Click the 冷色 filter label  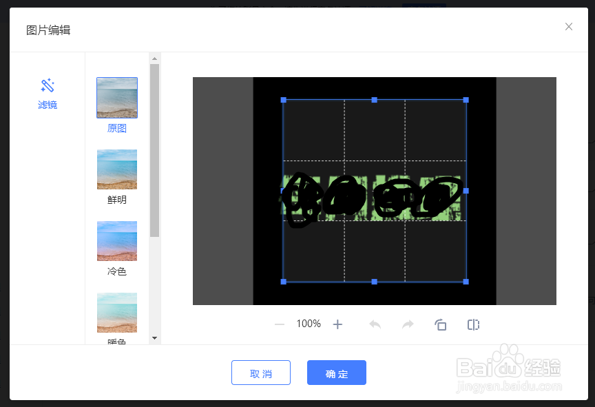(117, 271)
